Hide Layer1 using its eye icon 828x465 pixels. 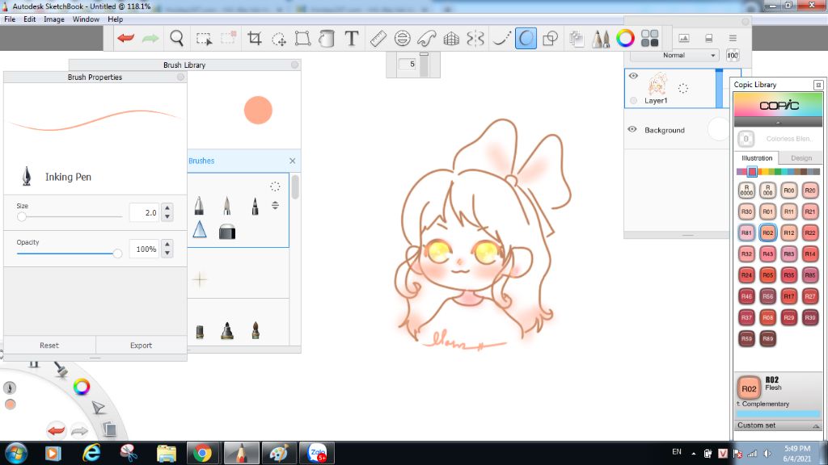(x=633, y=76)
